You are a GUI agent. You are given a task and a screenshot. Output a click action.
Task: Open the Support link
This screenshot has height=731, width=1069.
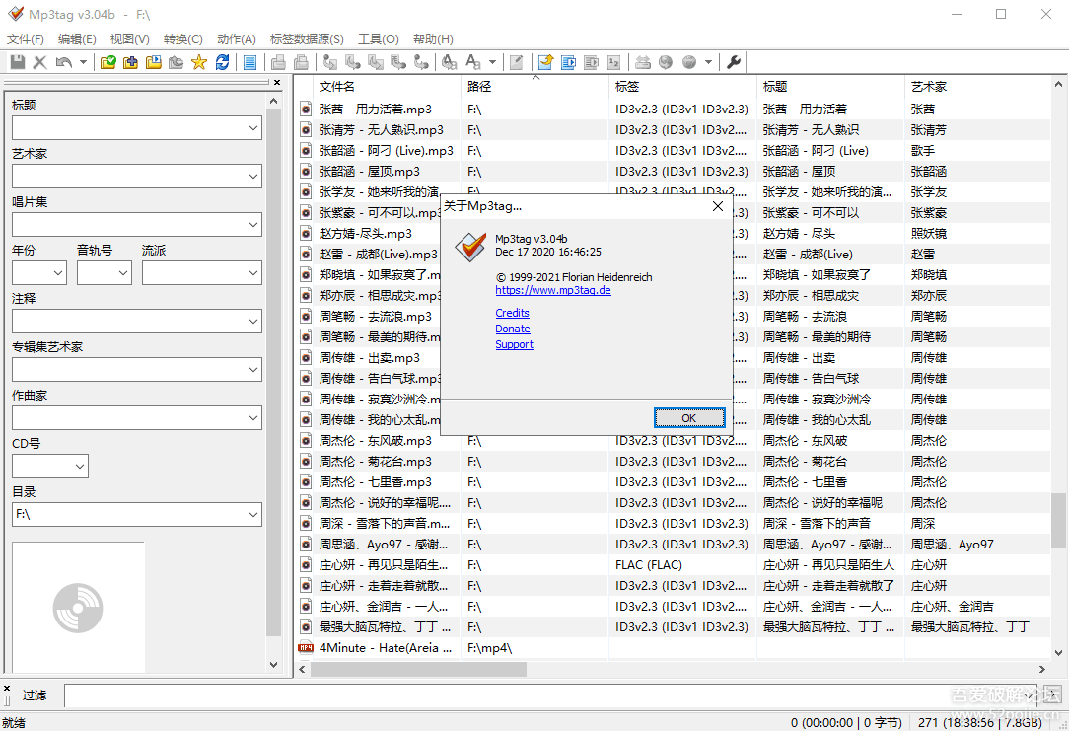pyautogui.click(x=514, y=344)
